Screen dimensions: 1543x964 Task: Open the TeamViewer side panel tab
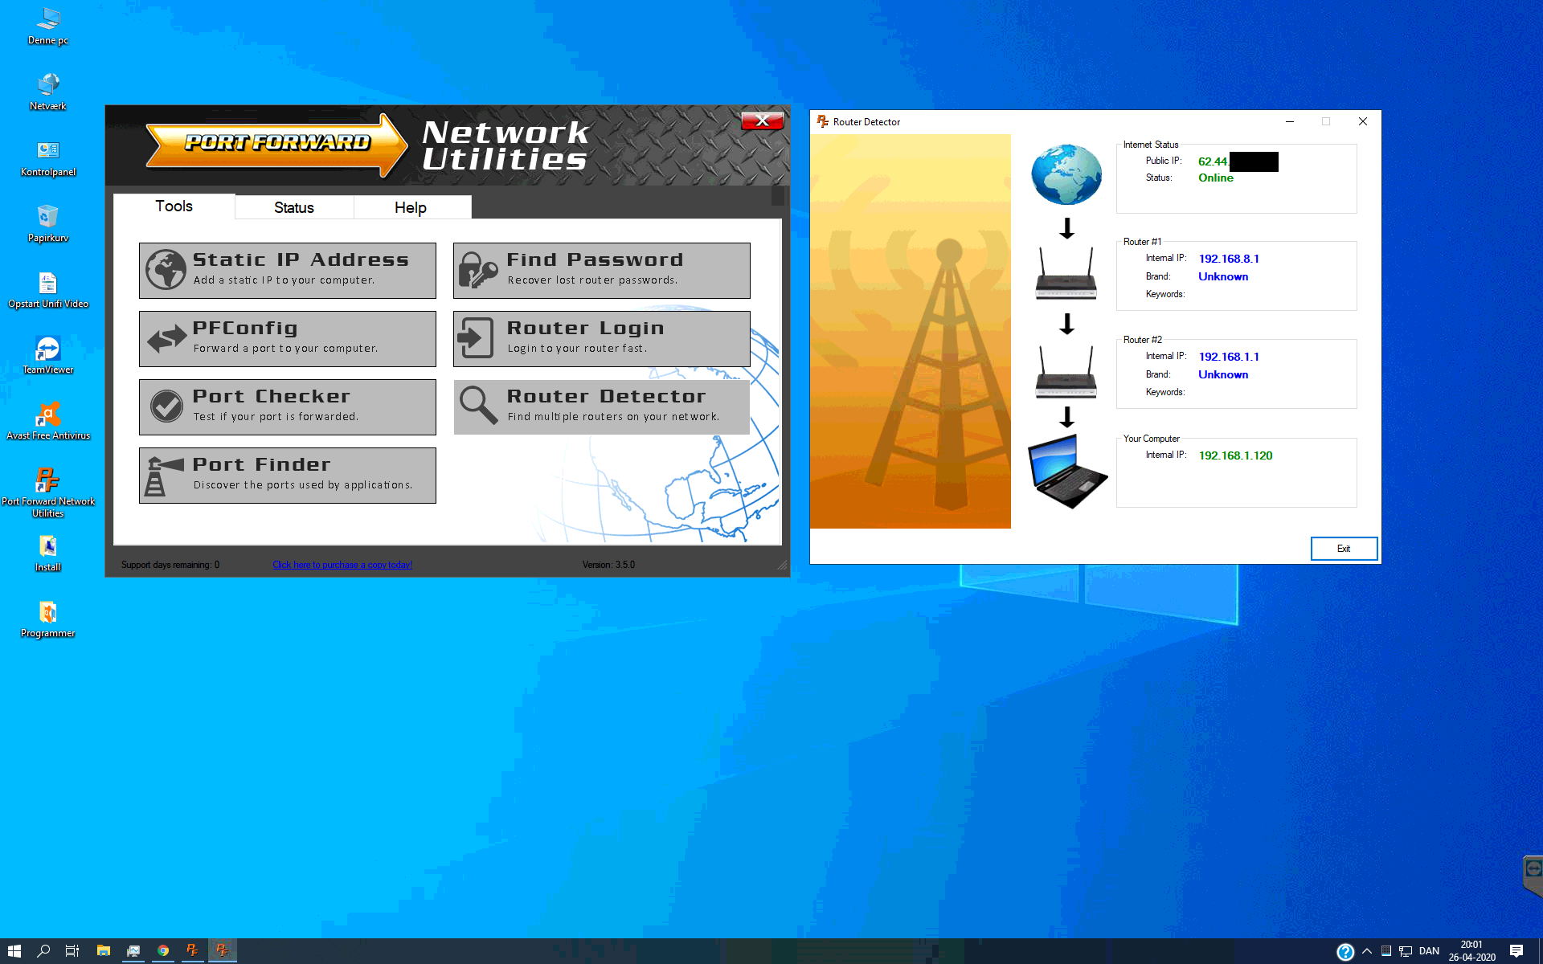1533,876
